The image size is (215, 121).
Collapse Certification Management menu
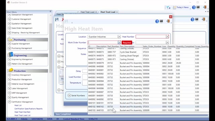coord(9,102)
